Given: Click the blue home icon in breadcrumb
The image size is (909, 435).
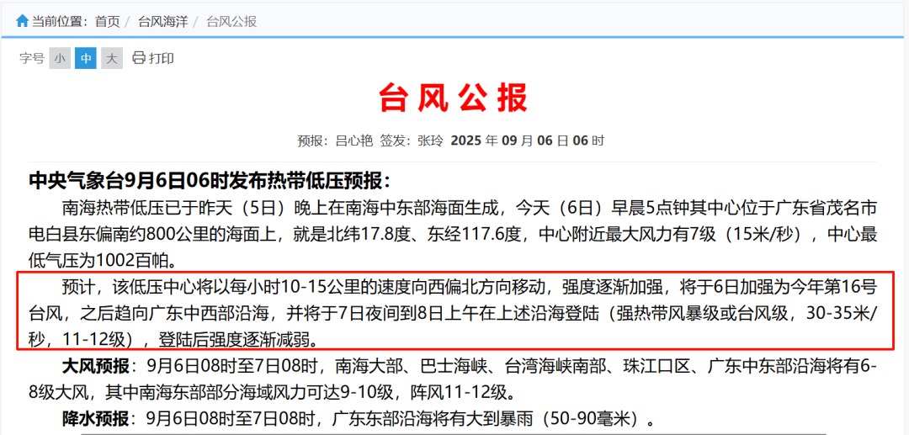Looking at the screenshot, I should pyautogui.click(x=22, y=21).
